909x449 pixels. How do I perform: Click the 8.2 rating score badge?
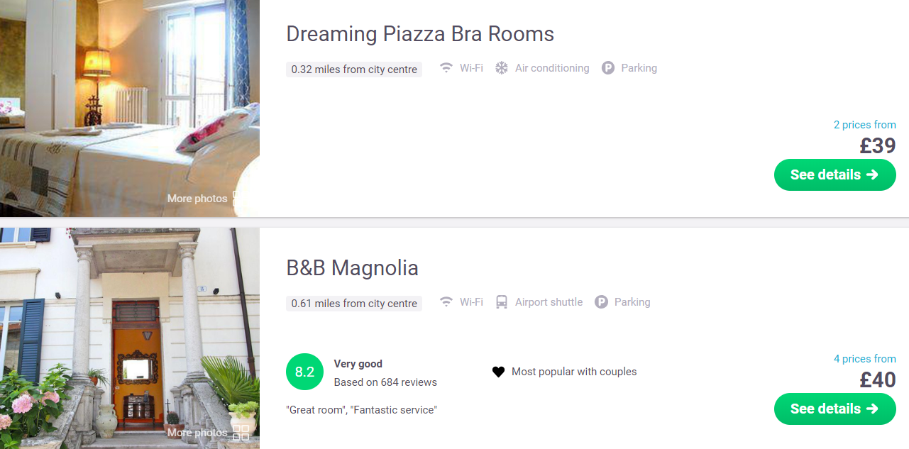(x=304, y=372)
